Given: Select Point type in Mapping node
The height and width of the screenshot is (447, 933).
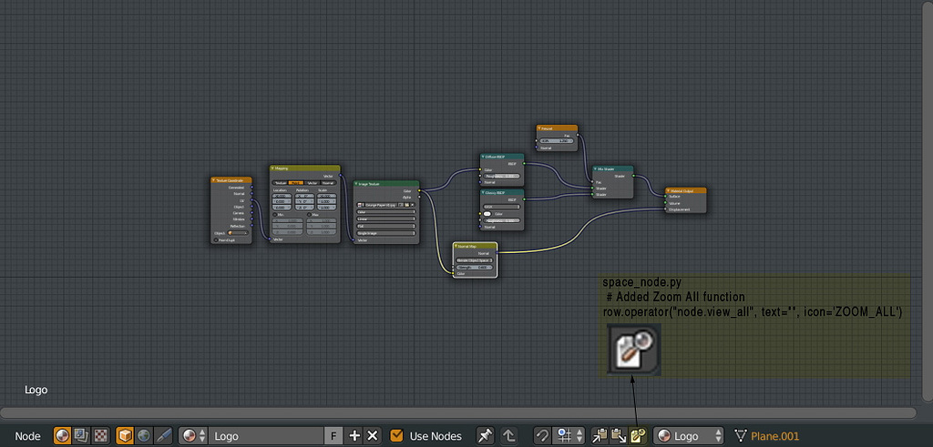Looking at the screenshot, I should (x=296, y=183).
